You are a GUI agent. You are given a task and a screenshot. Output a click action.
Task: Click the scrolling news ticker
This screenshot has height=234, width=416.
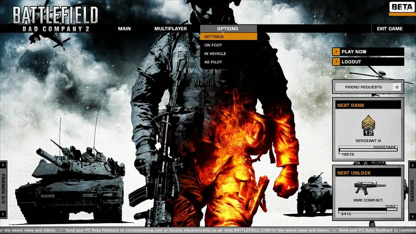[x=208, y=230]
